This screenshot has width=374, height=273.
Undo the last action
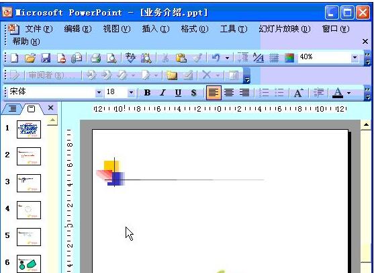coord(216,58)
